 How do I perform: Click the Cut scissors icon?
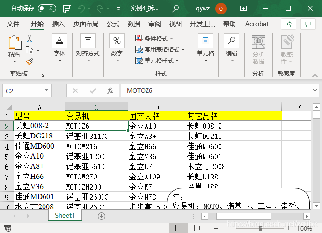click(29, 39)
